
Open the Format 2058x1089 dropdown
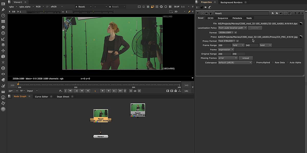pyautogui.click(x=226, y=33)
